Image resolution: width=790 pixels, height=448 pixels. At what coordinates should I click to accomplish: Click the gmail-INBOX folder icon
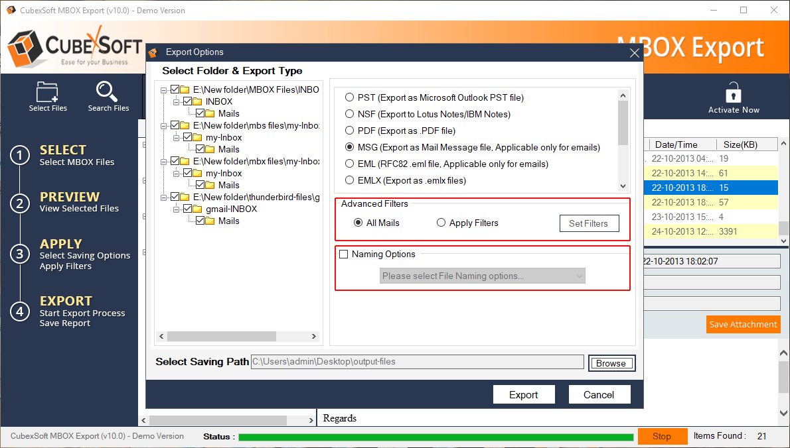click(197, 209)
